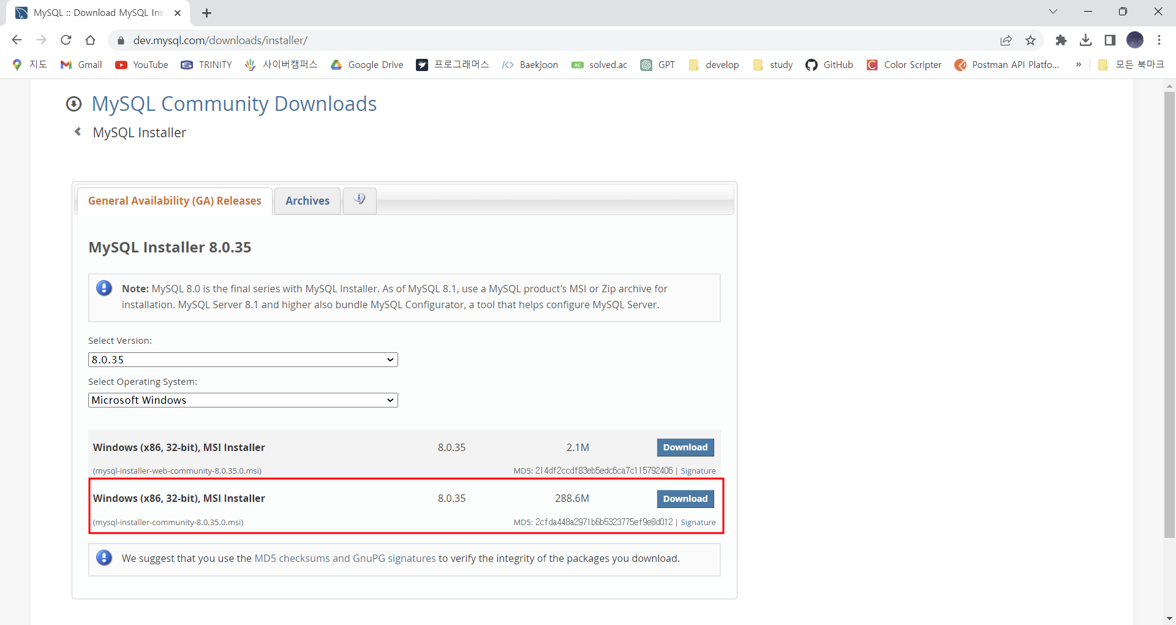
Task: Open the Postman API Platform bookmark
Action: [x=1007, y=64]
